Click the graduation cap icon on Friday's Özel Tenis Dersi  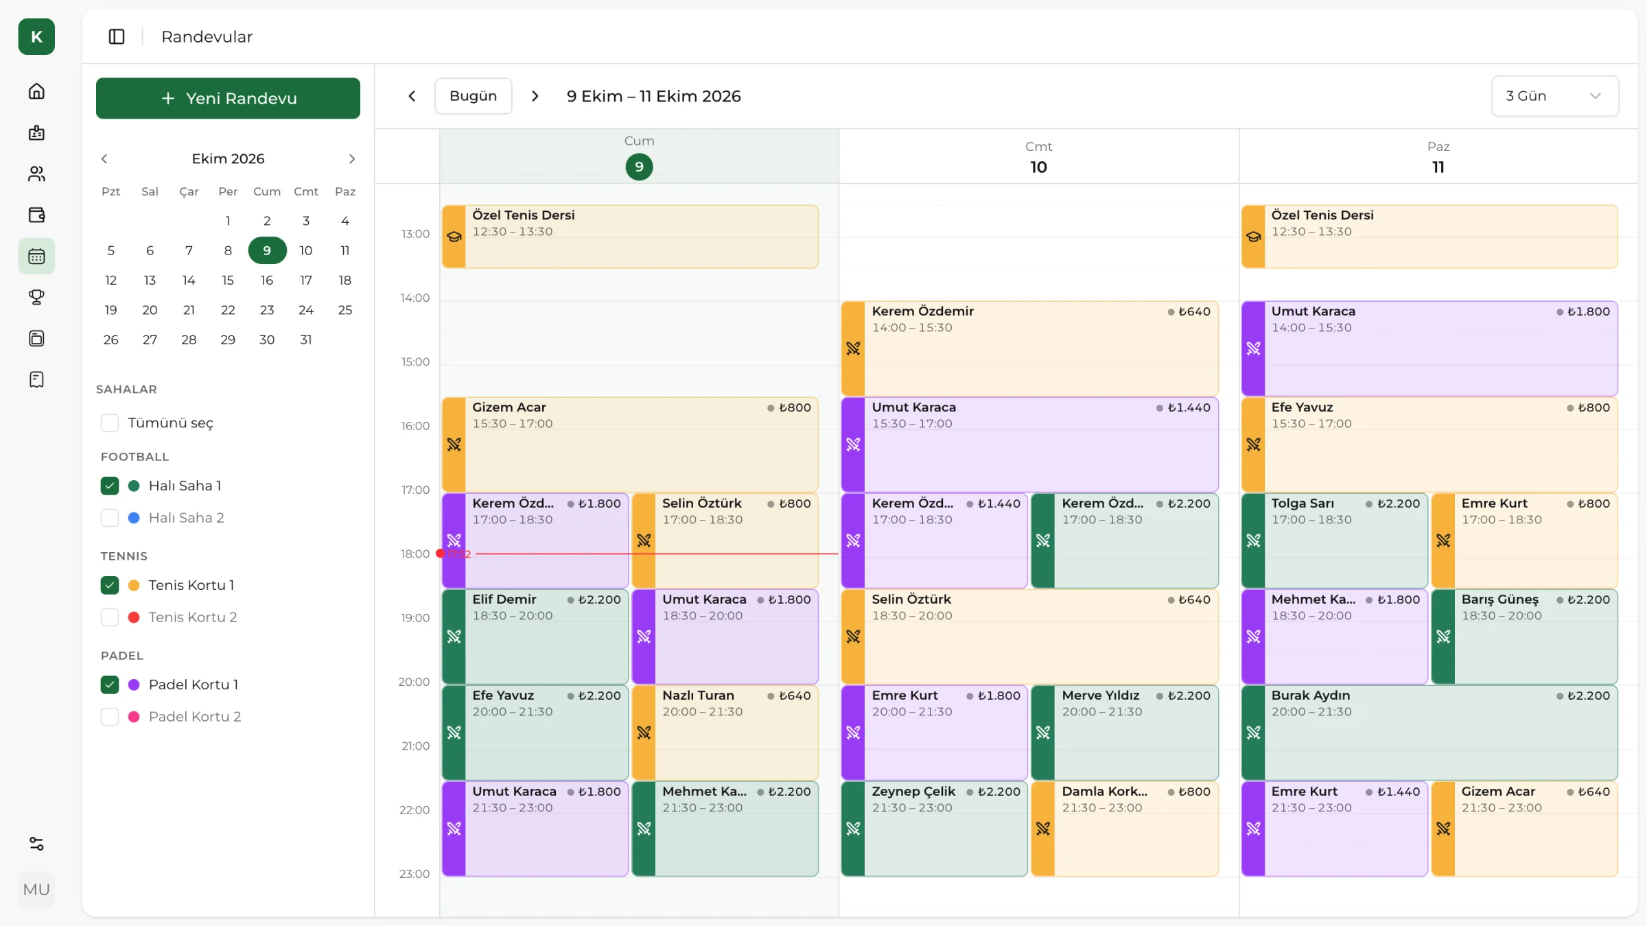(454, 237)
